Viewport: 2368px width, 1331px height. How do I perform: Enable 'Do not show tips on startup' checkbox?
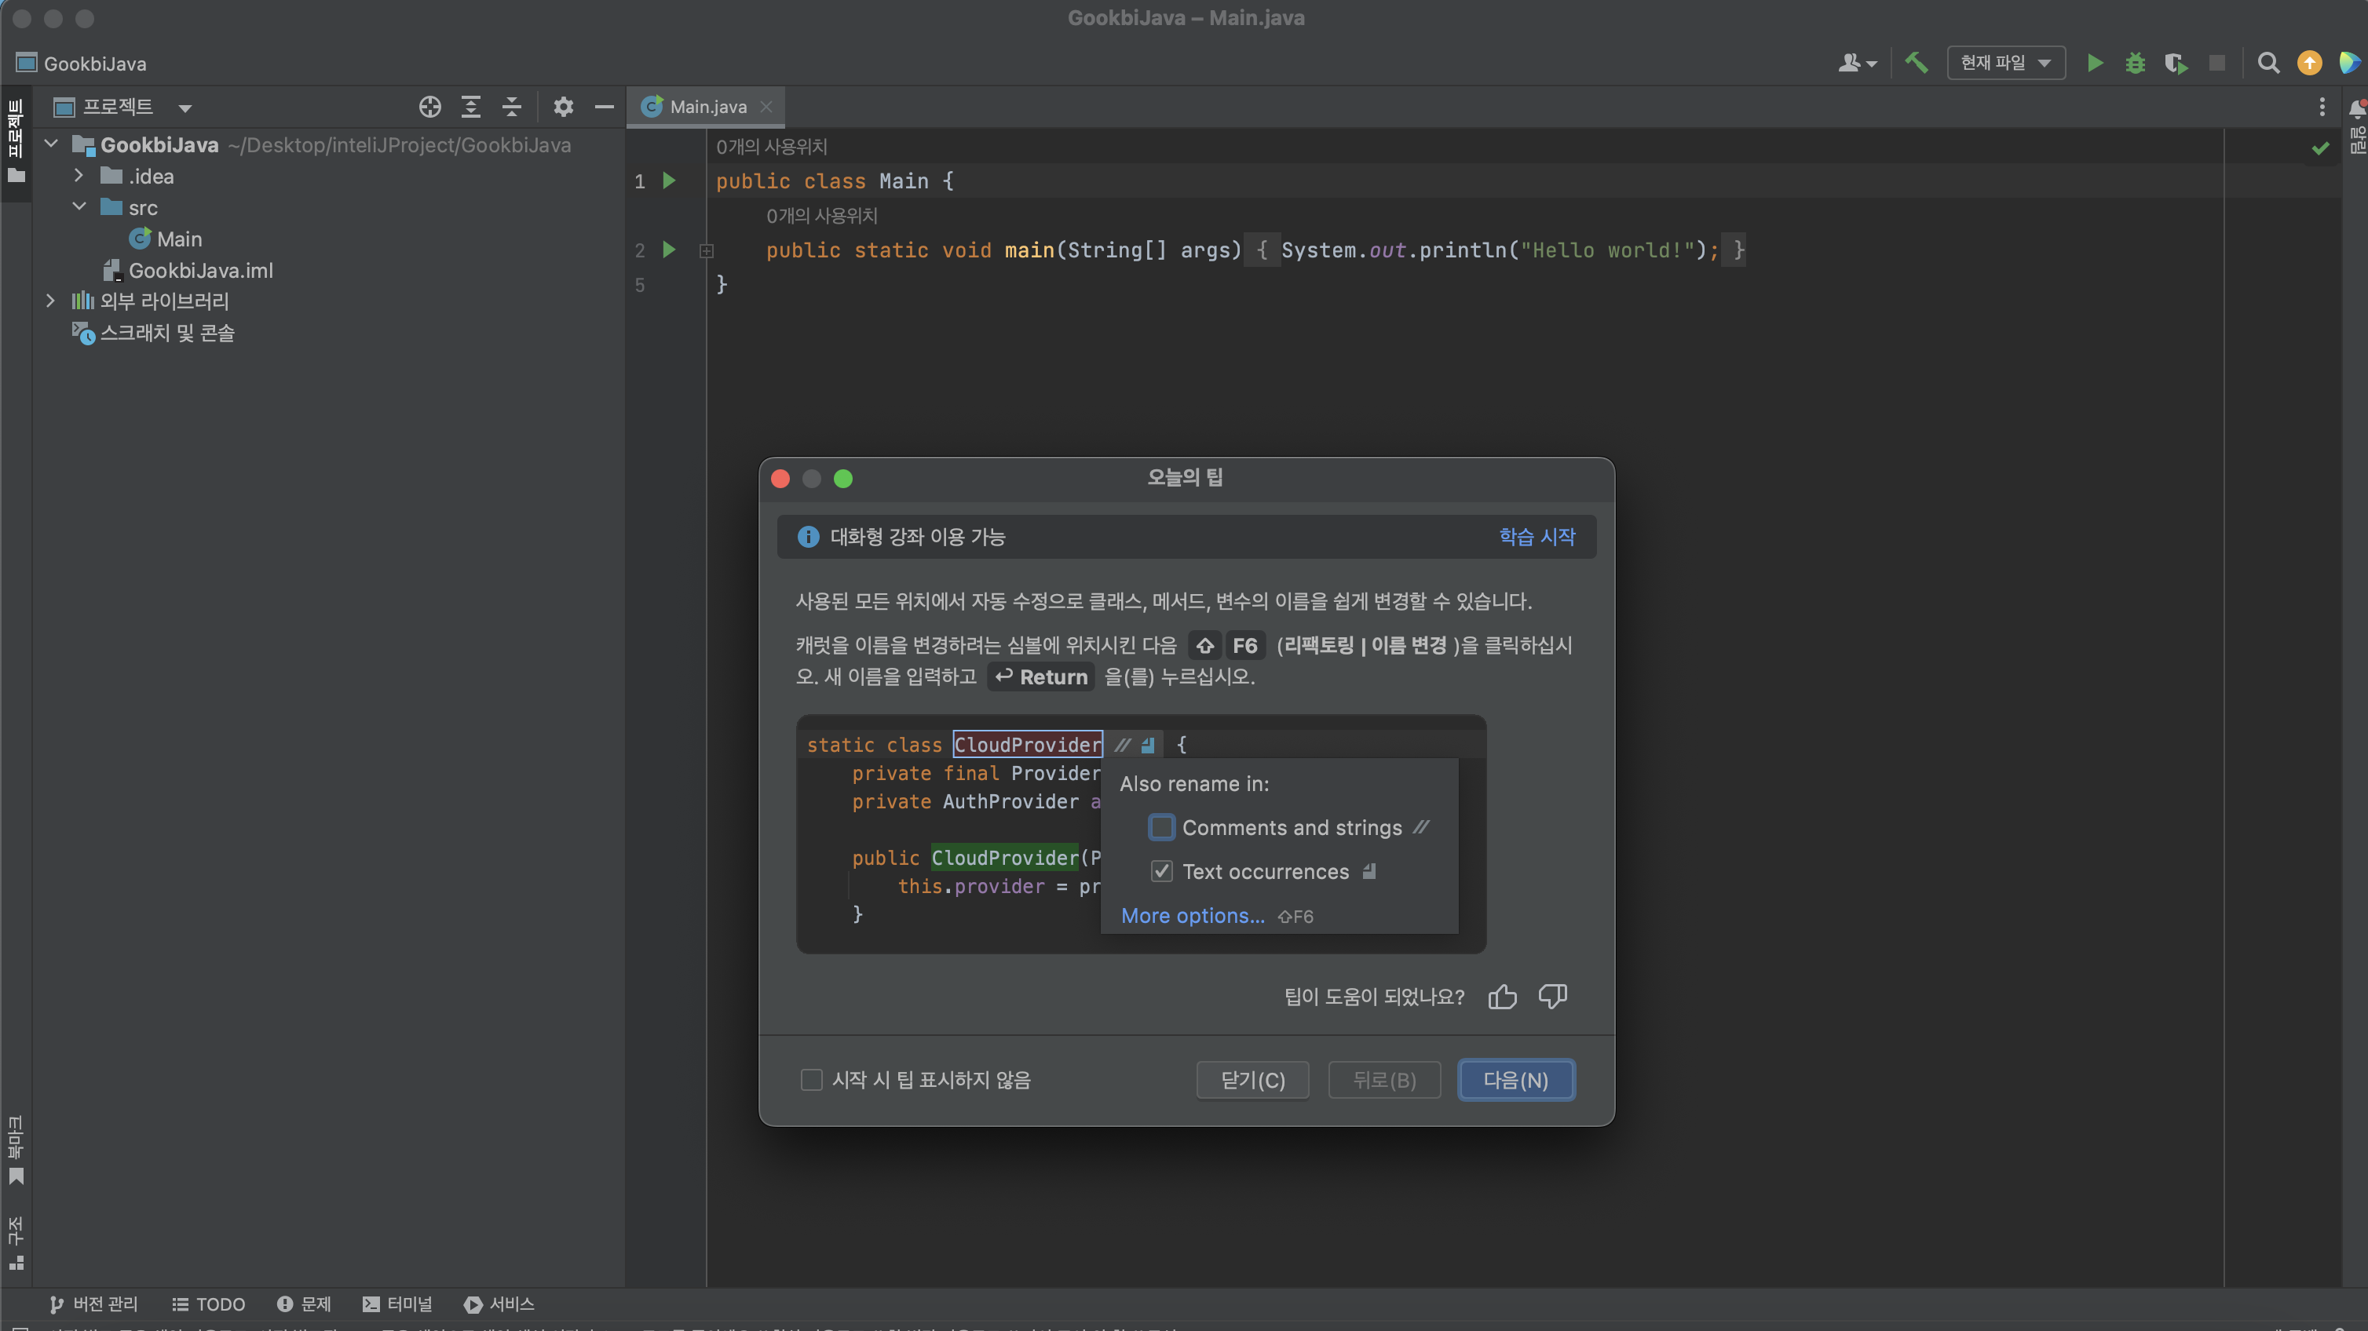pos(811,1079)
